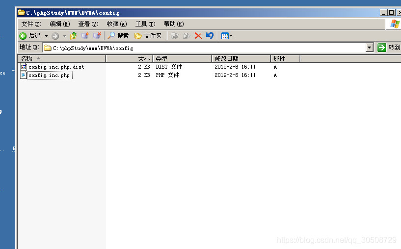Click the Windows flag logo
Screen dimensions: 401x249
pyautogui.click(x=395, y=24)
